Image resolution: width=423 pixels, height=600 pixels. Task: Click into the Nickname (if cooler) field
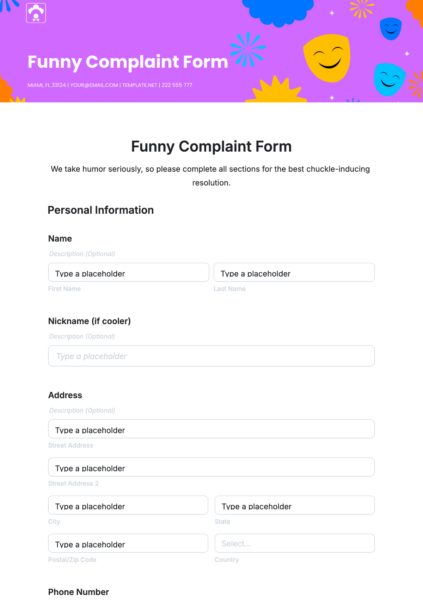coord(211,356)
